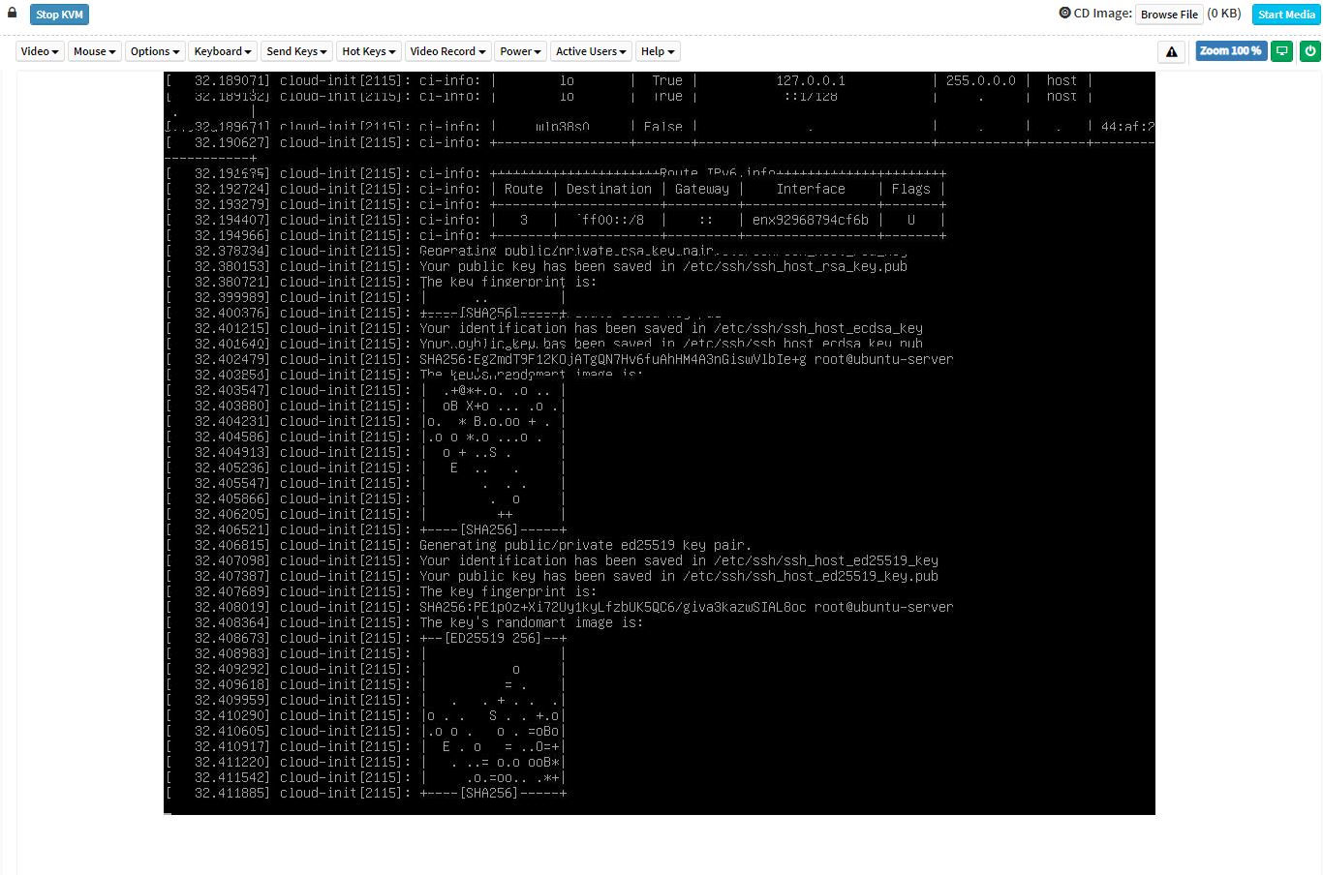Expand the Video Record dropdown
The height and width of the screenshot is (875, 1323).
point(447,51)
